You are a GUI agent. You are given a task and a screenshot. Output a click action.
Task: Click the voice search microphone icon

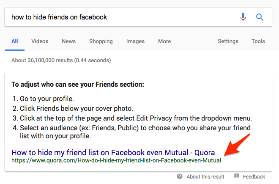(x=243, y=17)
